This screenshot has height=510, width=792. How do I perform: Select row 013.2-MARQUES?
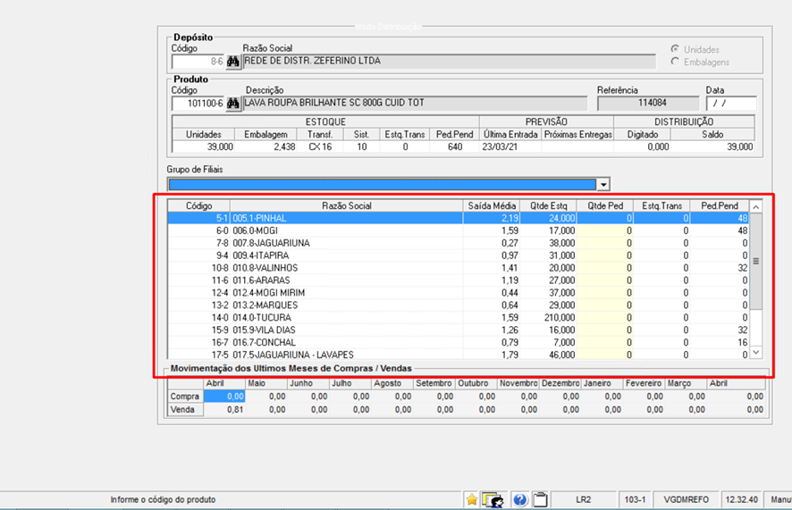point(459,305)
